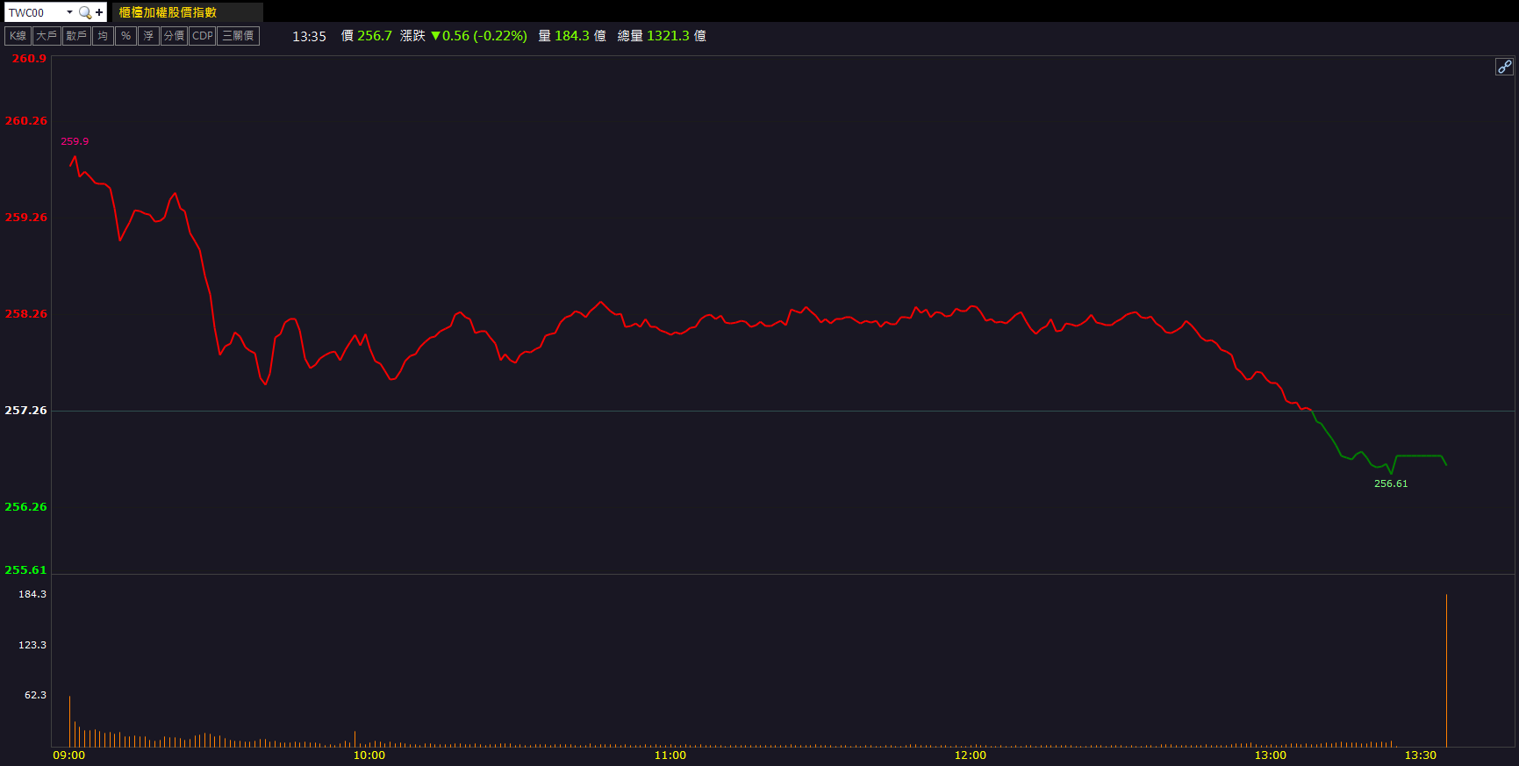Click inside the TWC00 symbol input field
This screenshot has width=1519, height=766.
pos(35,12)
